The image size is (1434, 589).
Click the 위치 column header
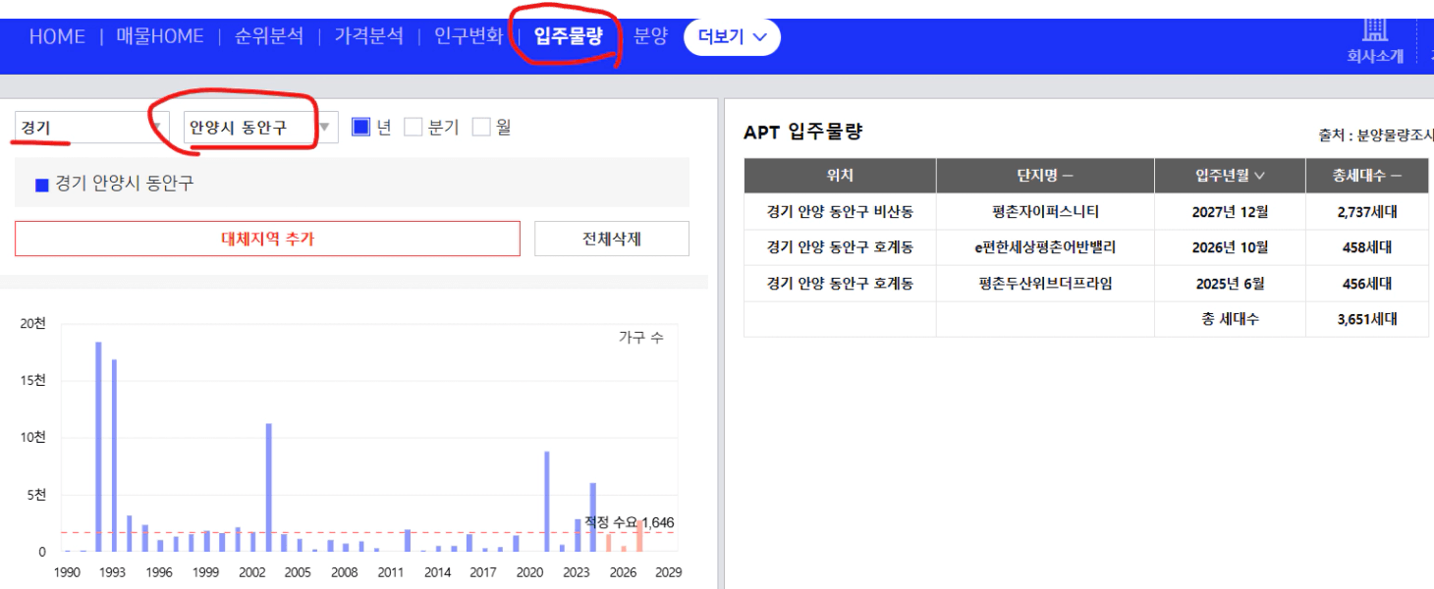tap(840, 176)
